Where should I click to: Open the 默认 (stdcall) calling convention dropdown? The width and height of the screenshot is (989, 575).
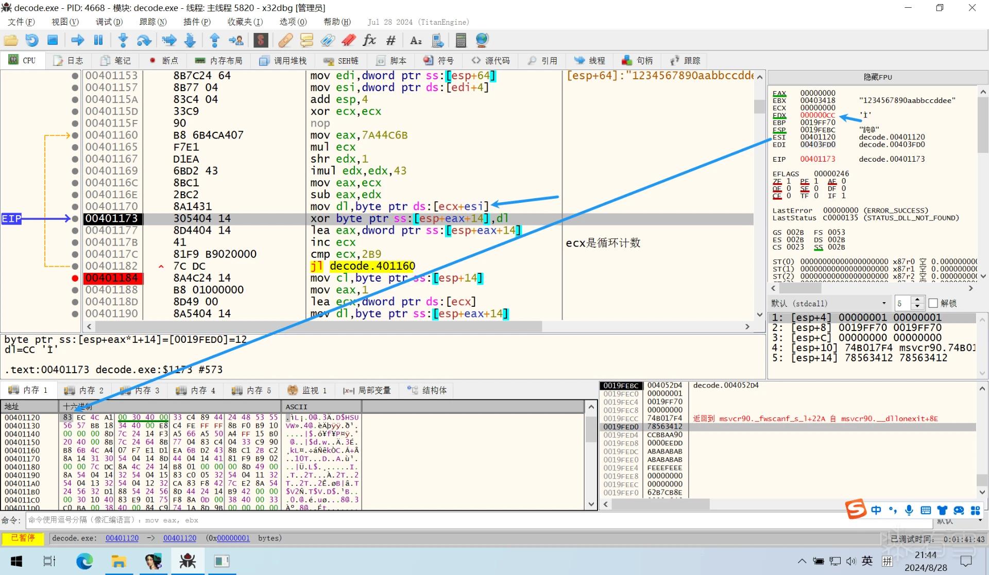pyautogui.click(x=829, y=303)
